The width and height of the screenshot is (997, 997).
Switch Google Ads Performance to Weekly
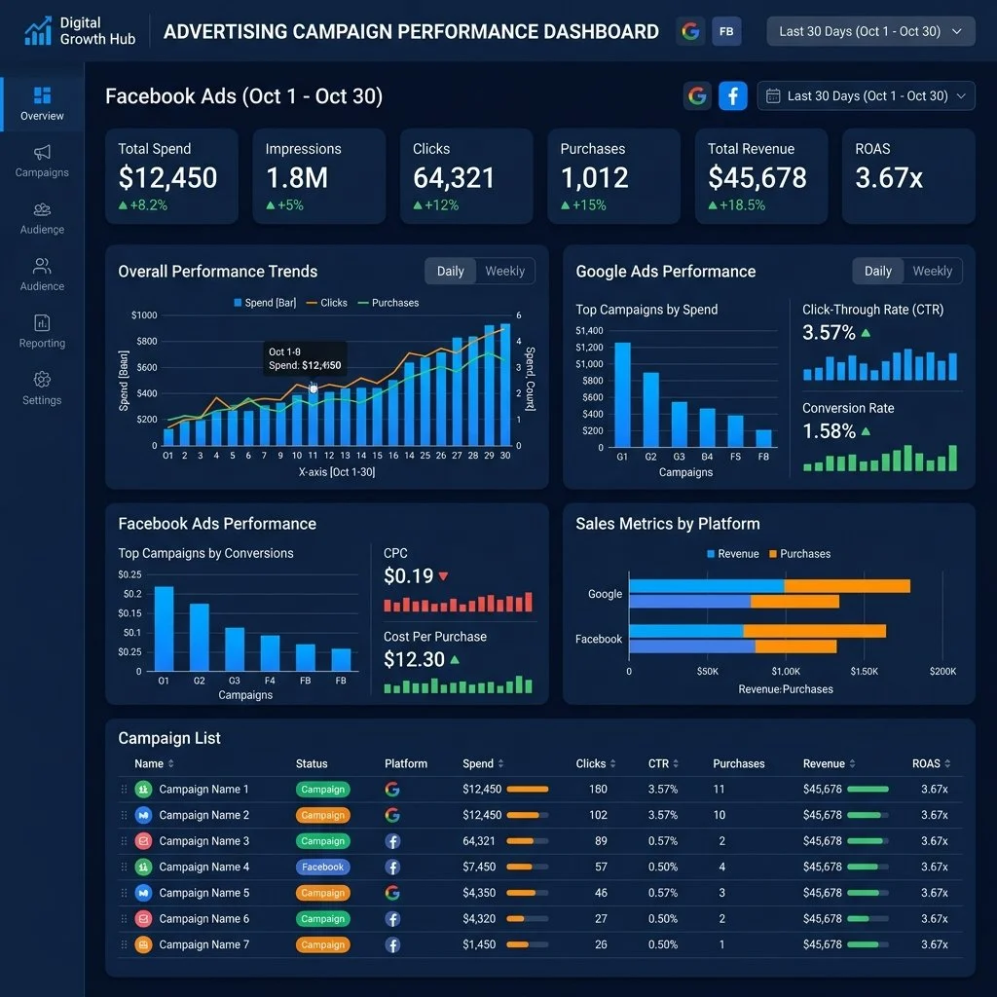point(932,272)
